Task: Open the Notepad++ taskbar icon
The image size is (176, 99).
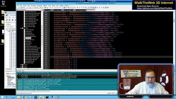Action: click(42, 97)
